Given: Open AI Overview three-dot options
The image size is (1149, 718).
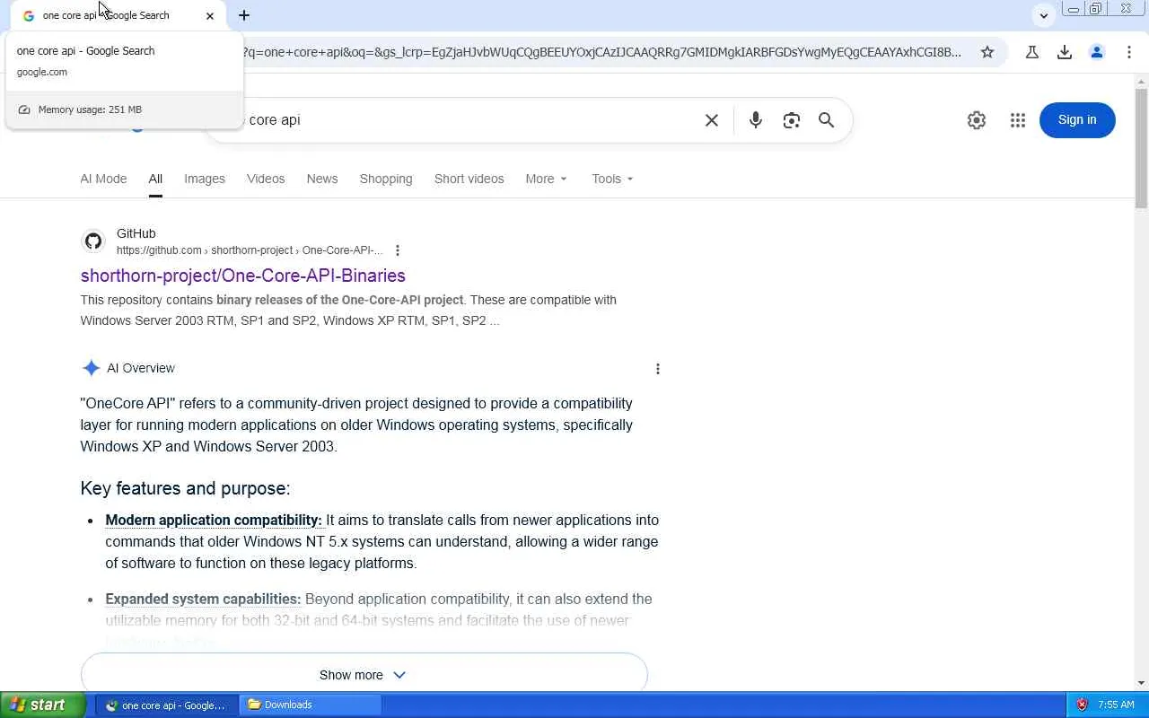Looking at the screenshot, I should click(658, 369).
